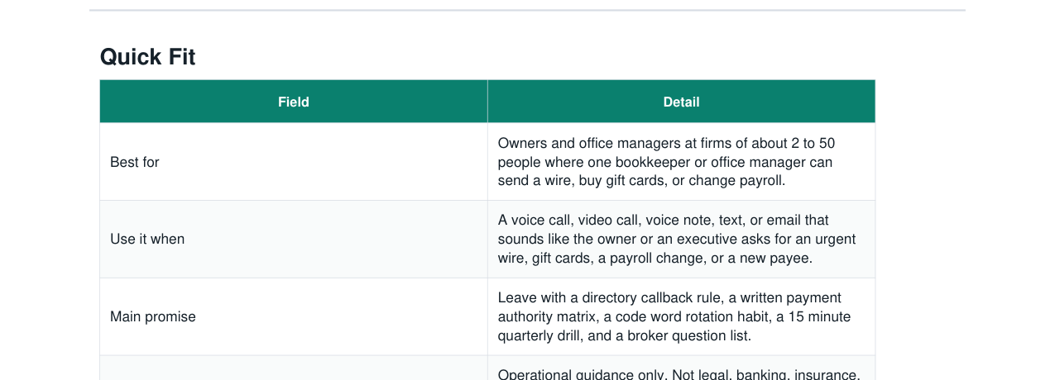Select the Use it when row label
Viewport: 1055px width, 380px height.
[x=147, y=239]
